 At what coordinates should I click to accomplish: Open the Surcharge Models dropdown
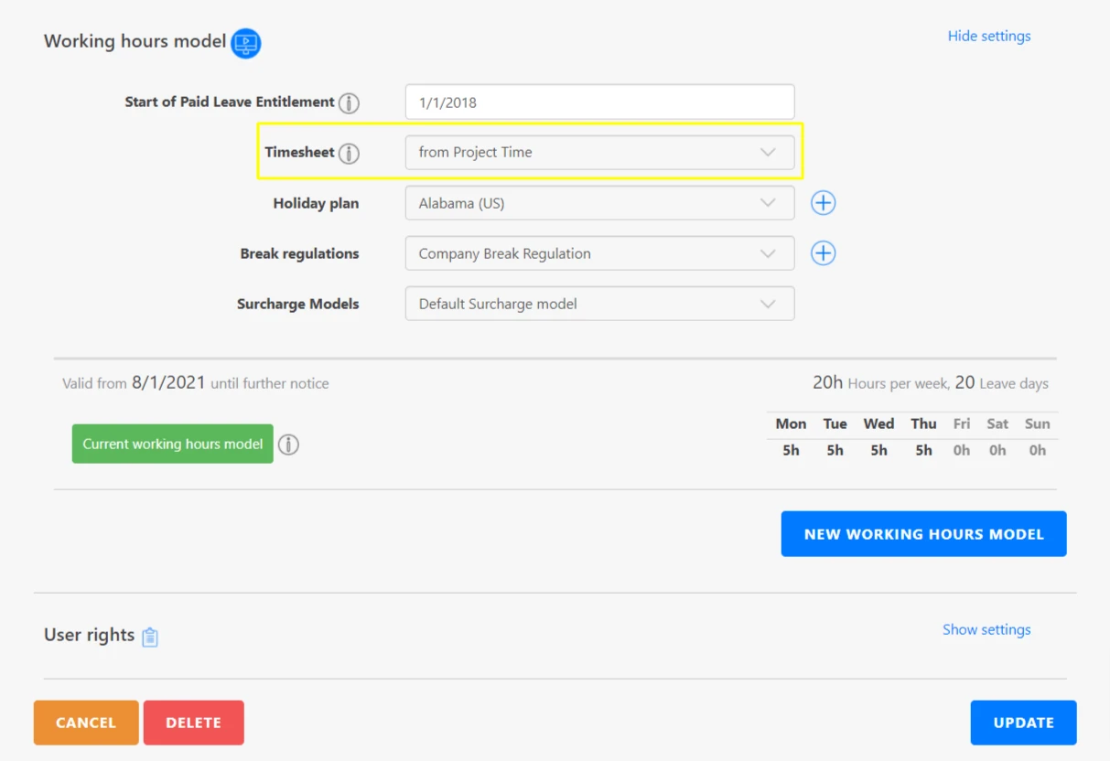[x=599, y=304]
